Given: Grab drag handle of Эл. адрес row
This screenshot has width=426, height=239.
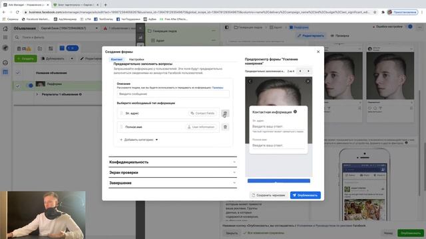Looking at the screenshot, I should pos(121,114).
